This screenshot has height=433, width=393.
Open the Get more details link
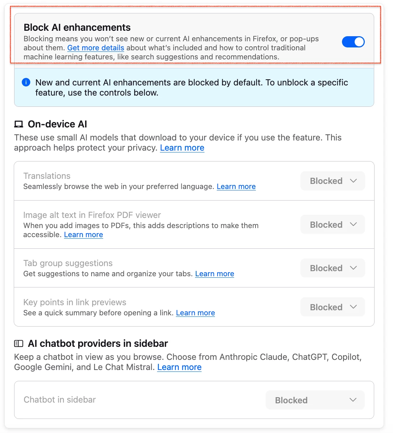(96, 48)
